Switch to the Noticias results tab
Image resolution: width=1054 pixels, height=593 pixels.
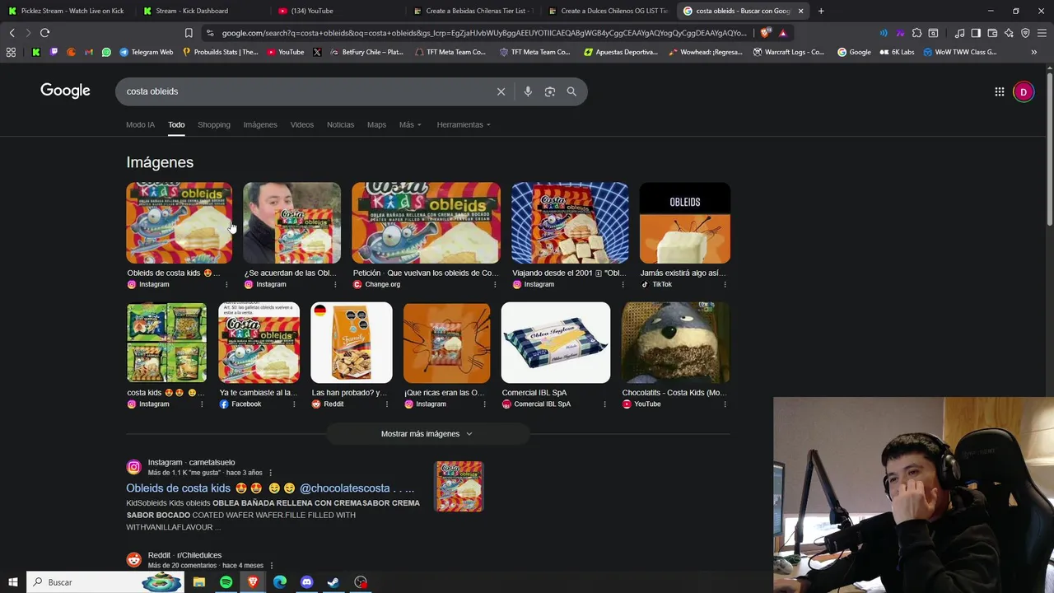coord(340,124)
